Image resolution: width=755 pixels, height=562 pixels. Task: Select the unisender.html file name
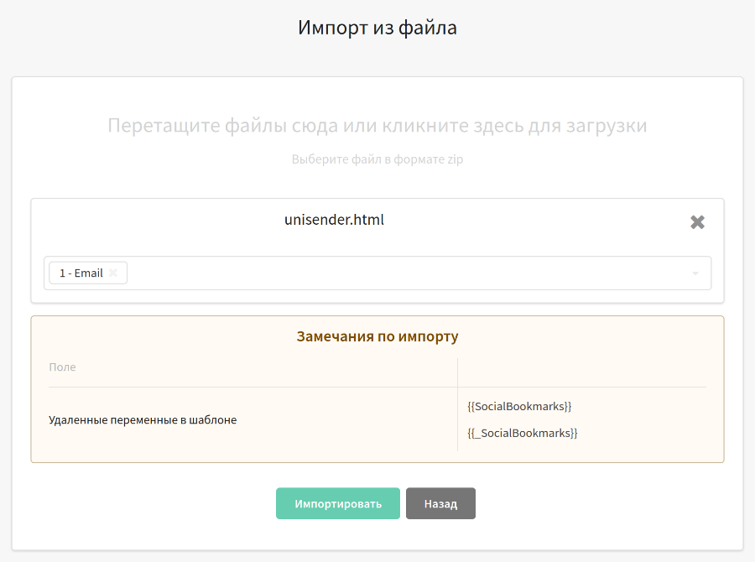(334, 220)
